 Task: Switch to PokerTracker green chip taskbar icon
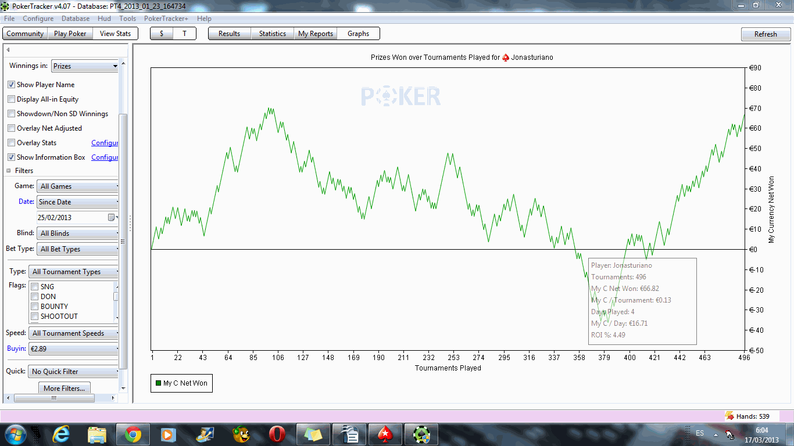tap(421, 434)
